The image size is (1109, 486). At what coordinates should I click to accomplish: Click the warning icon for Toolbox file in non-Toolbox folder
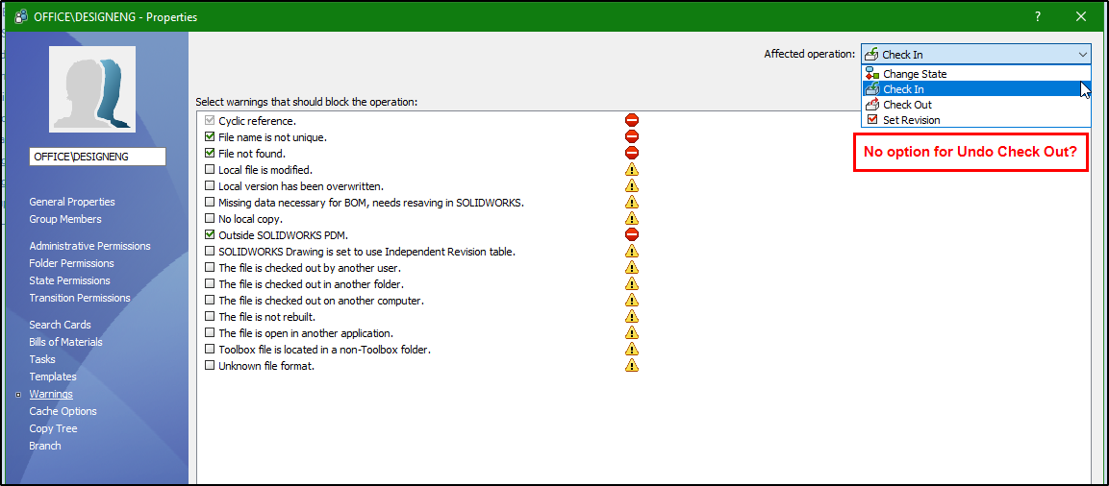click(632, 349)
